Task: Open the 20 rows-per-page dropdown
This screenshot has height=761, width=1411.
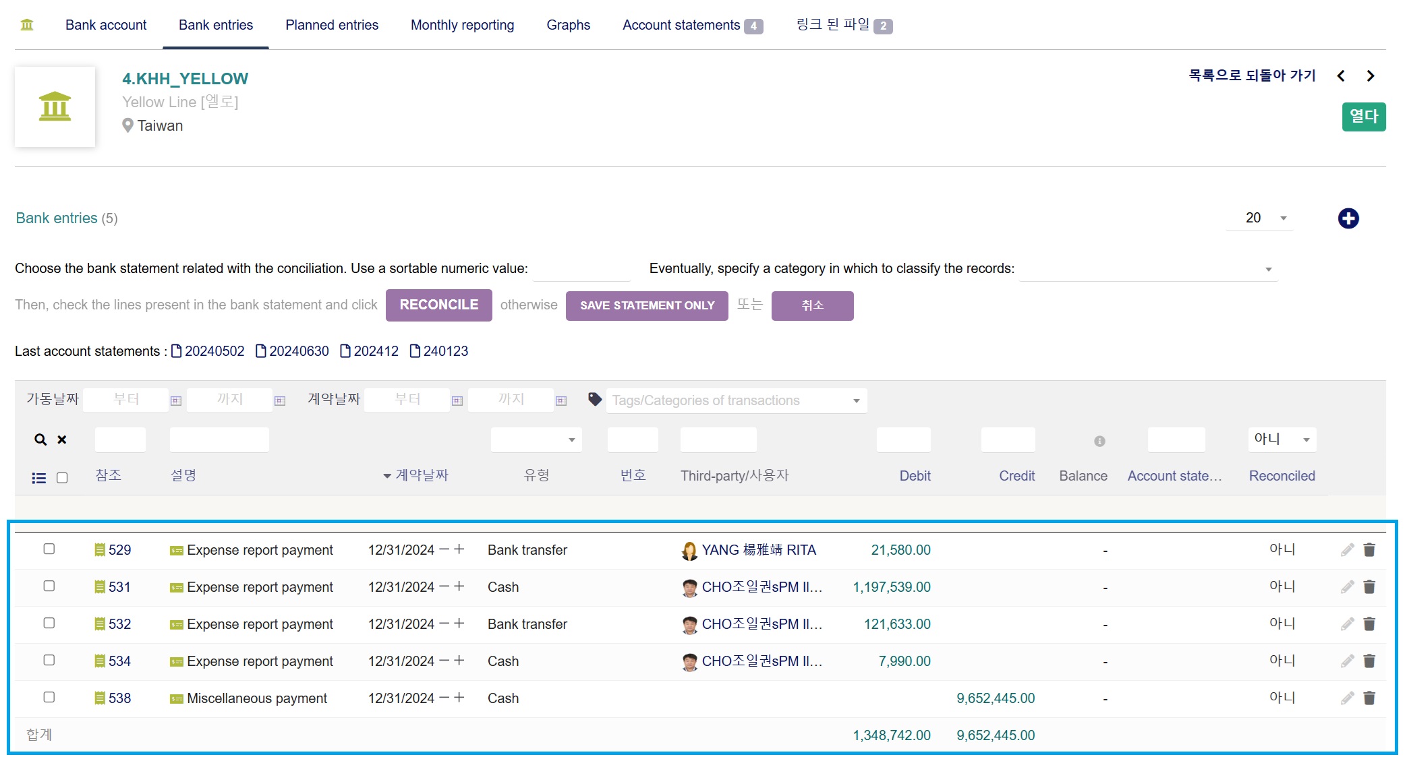Action: pos(1259,218)
